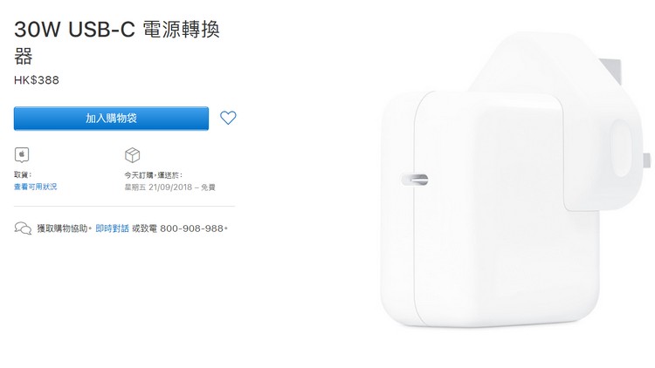This screenshot has width=655, height=368.
Task: Click the Apple Store pickup icon
Action: click(22, 155)
